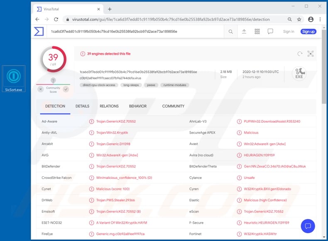Screen dimensions: 328x241
Task: Click the reanalyze refresh icon
Action: (300, 54)
